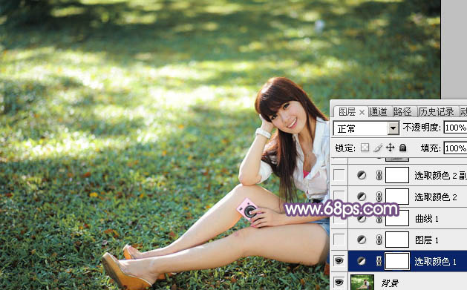Click the lock transparent pixels icon
The image size is (467, 290).
click(365, 148)
